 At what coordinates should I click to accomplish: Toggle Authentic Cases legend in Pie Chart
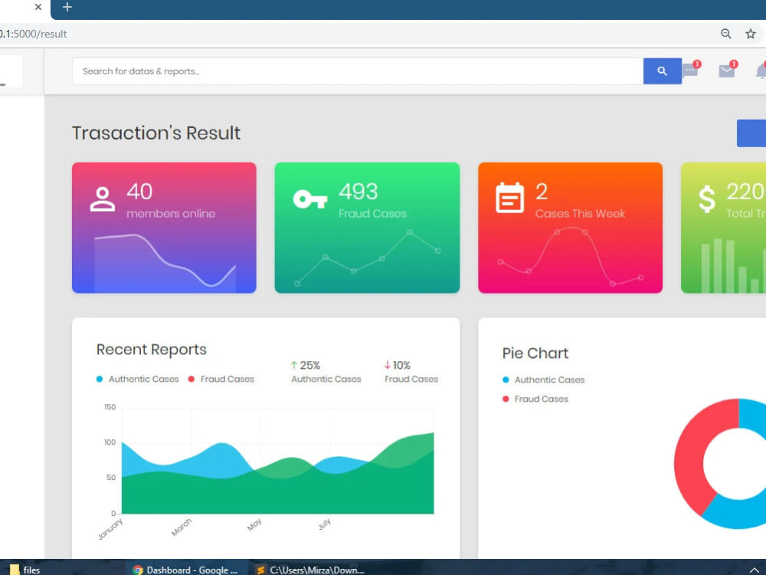543,379
